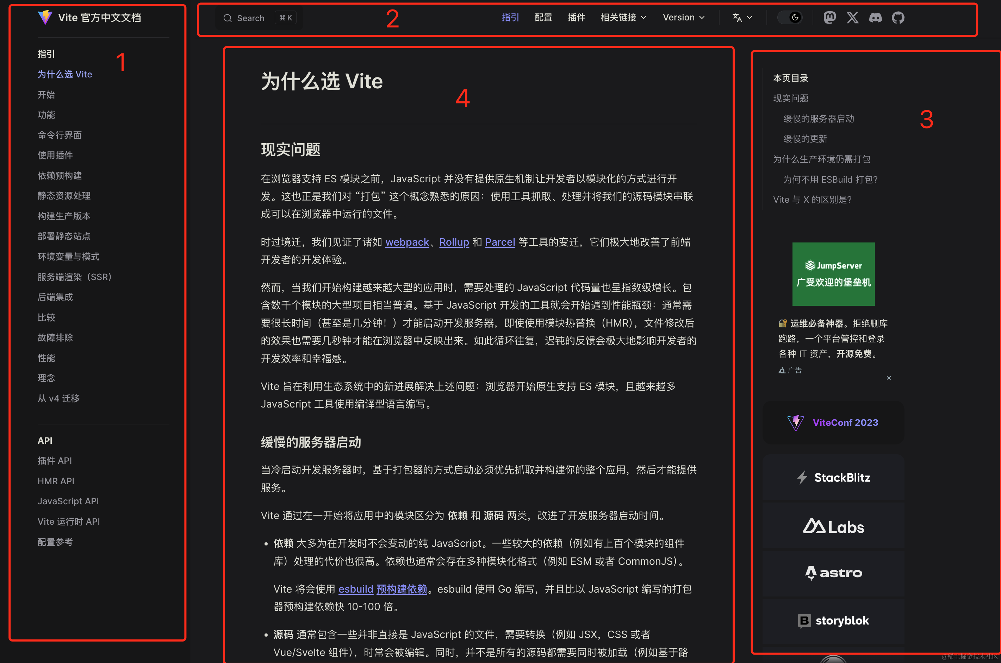The height and width of the screenshot is (663, 1001).
Task: Click the search magnifier icon
Action: (x=228, y=18)
